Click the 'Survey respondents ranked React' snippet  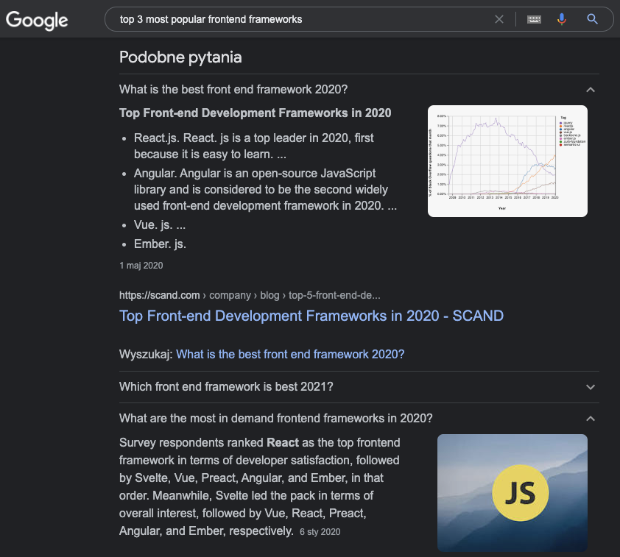[259, 486]
